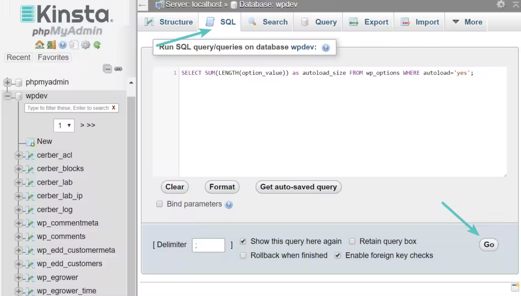Click the wp_comments table icon

tap(30, 236)
